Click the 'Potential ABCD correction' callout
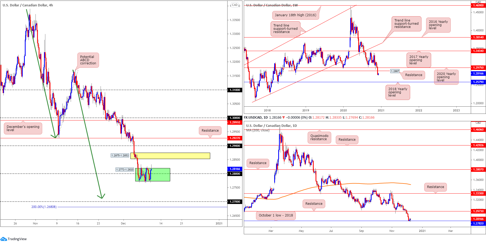This screenshot has width=486, height=242. (88, 60)
